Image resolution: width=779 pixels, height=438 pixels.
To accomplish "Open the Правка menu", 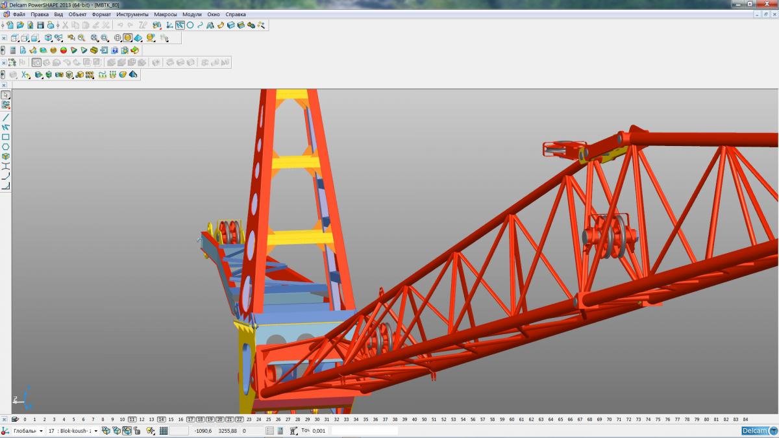I will click(x=40, y=14).
